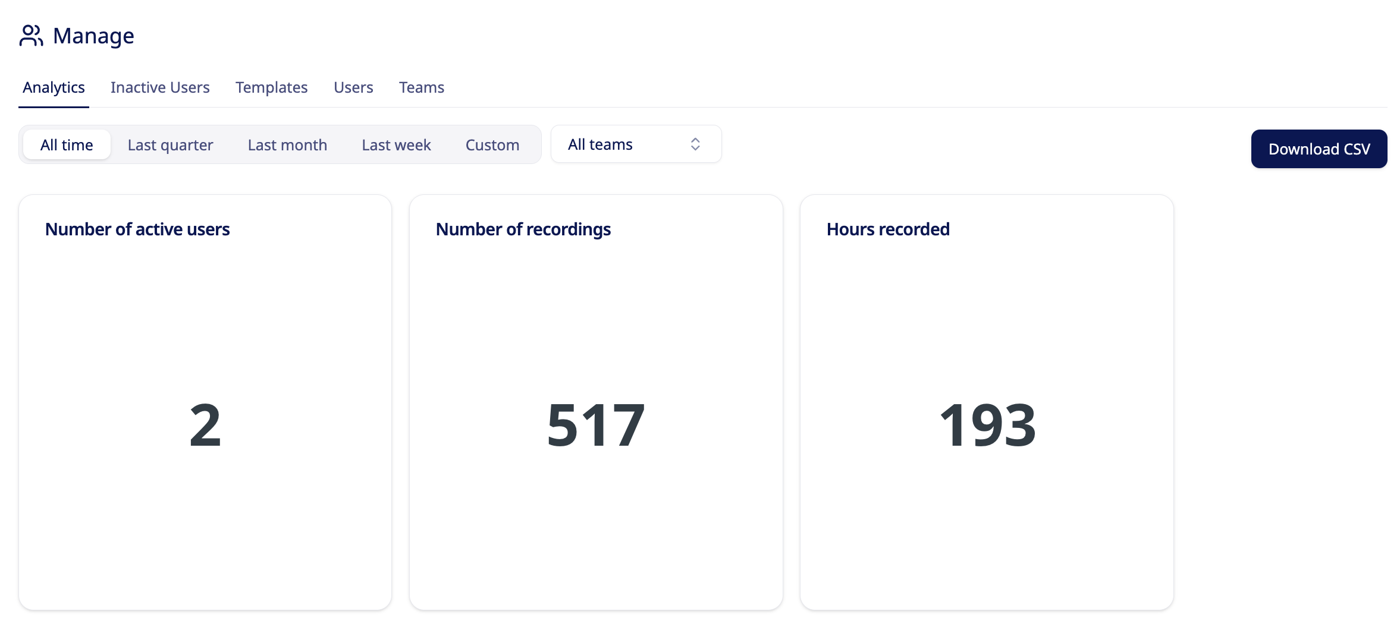Open the All teams selector chevron
This screenshot has width=1400, height=624.
coord(695,144)
